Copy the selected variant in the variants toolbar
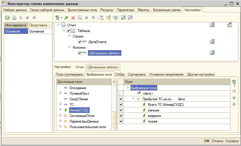This screenshot has height=146, width=241. tap(14, 18)
